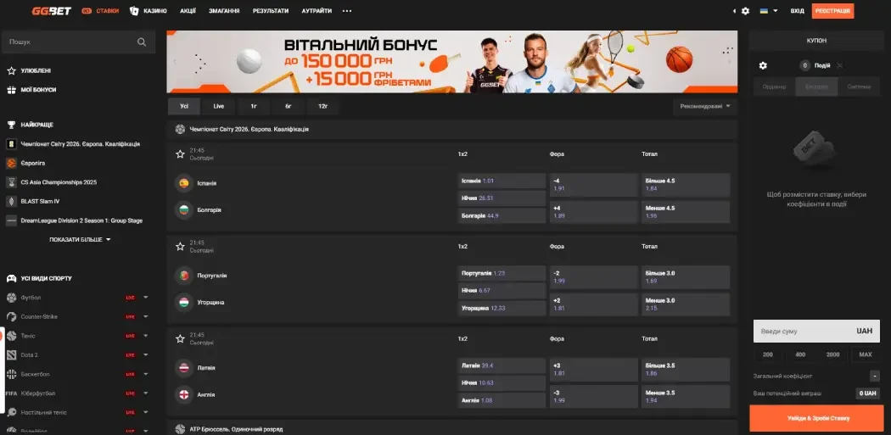Click the search magnifier icon
Image resolution: width=891 pixels, height=435 pixels.
(x=142, y=42)
